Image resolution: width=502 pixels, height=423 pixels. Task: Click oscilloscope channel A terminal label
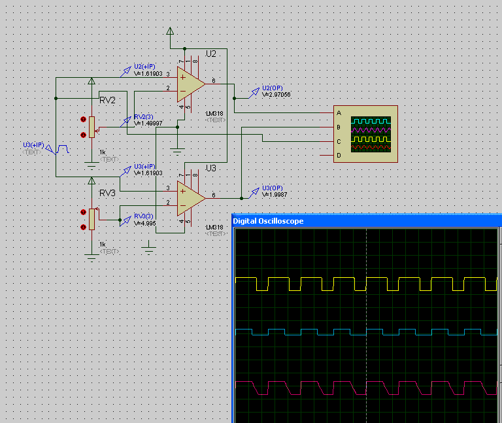339,113
